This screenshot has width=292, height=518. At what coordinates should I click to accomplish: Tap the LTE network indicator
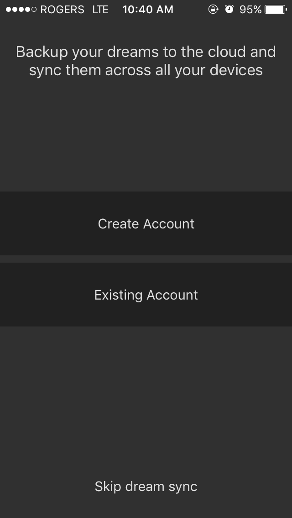100,10
